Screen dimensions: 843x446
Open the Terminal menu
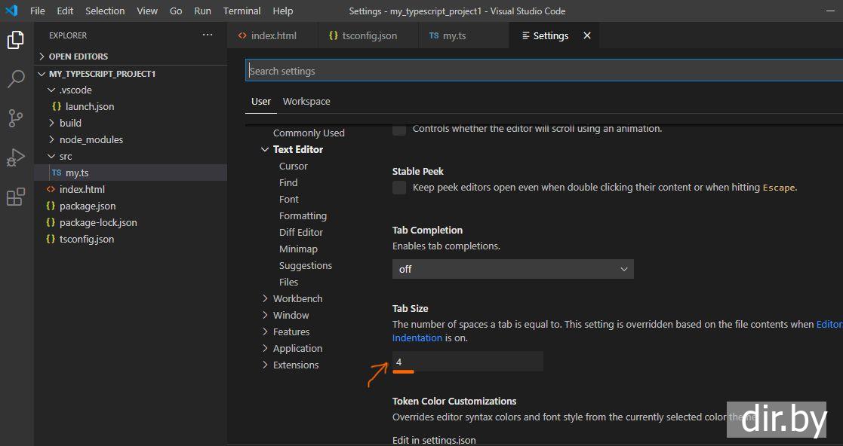pyautogui.click(x=242, y=11)
